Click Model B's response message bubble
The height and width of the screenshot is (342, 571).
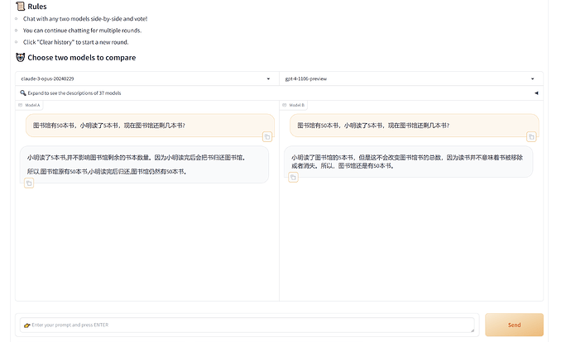(x=408, y=162)
